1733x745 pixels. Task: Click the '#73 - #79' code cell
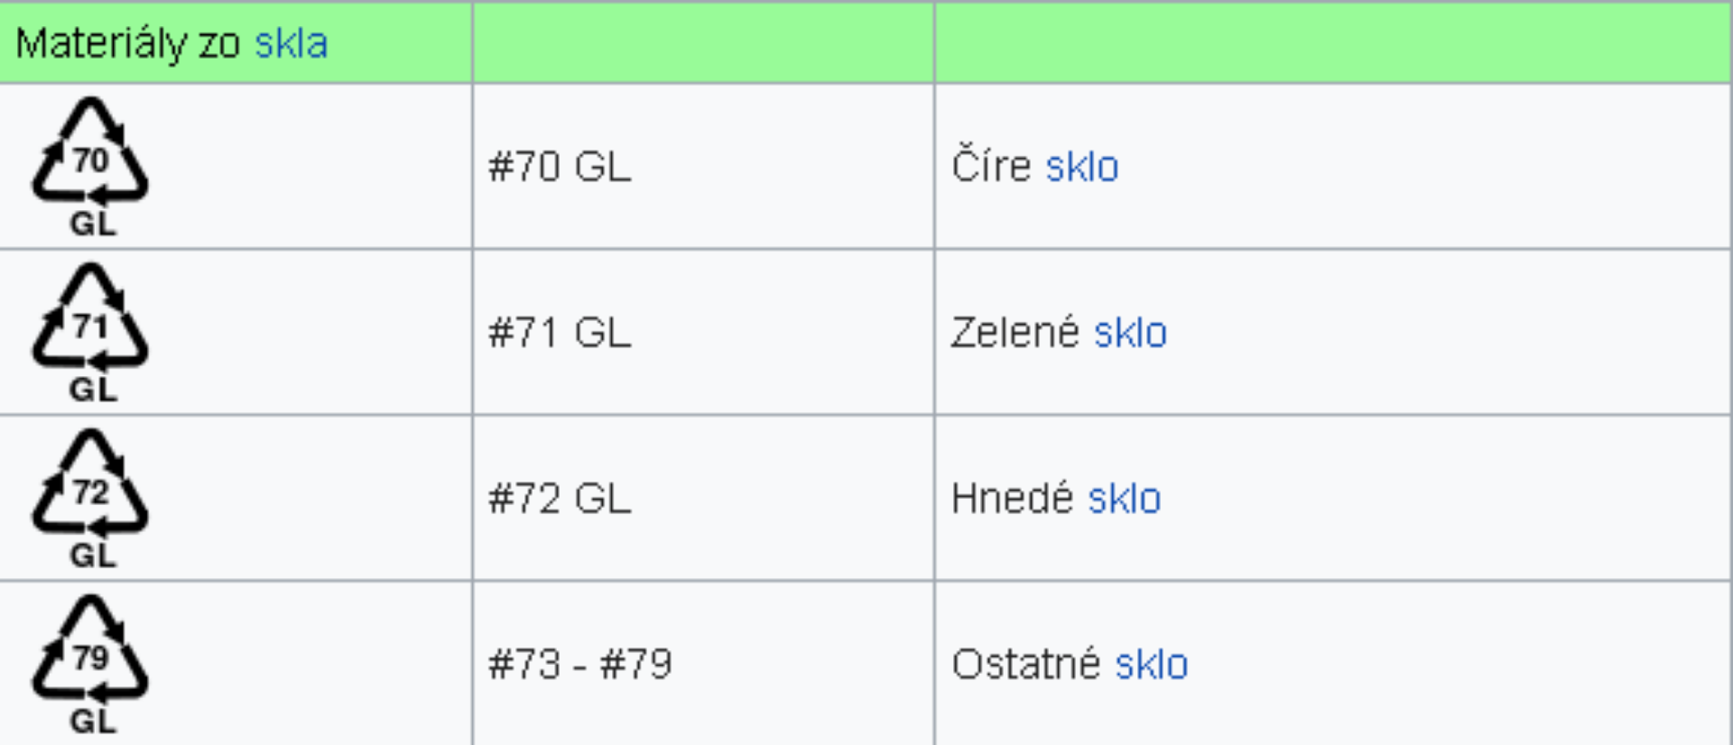pos(703,664)
